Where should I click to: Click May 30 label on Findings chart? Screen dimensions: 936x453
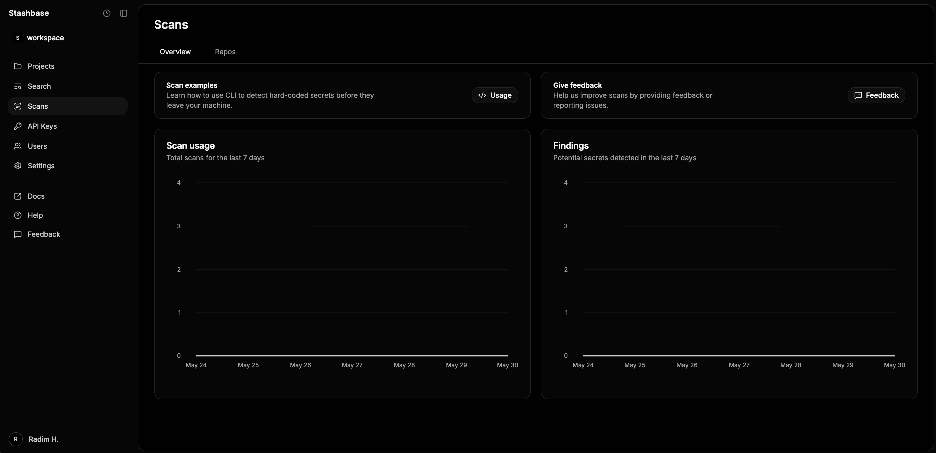(894, 365)
